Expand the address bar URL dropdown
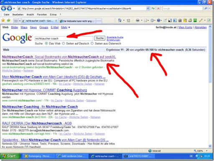The width and height of the screenshot is (214, 161). point(148,8)
